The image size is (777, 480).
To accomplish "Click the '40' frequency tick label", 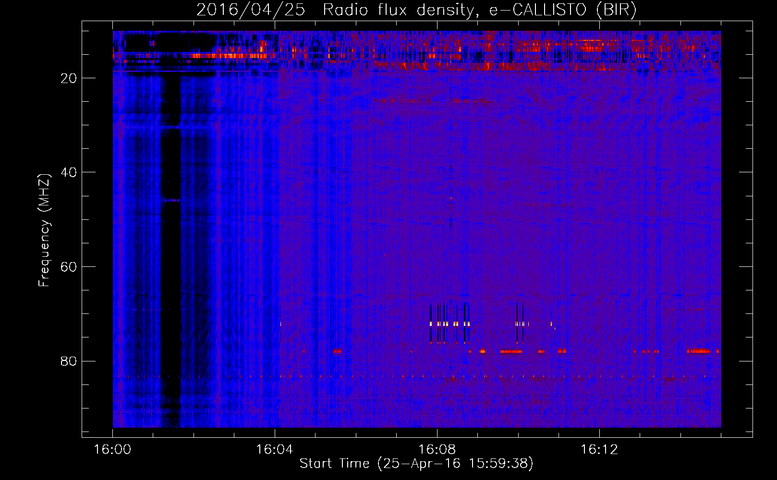I will [69, 172].
